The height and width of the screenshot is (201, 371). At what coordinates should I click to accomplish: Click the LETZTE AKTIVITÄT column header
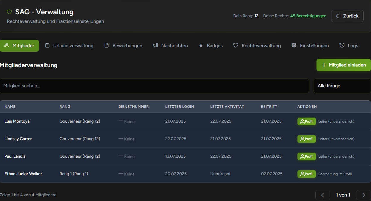point(227,107)
